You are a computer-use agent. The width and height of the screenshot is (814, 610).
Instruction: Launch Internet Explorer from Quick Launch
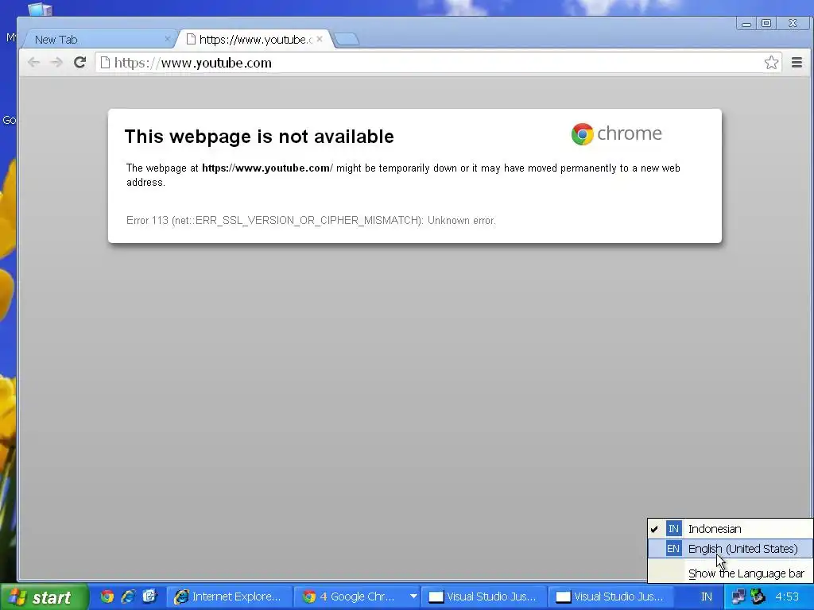[128, 596]
